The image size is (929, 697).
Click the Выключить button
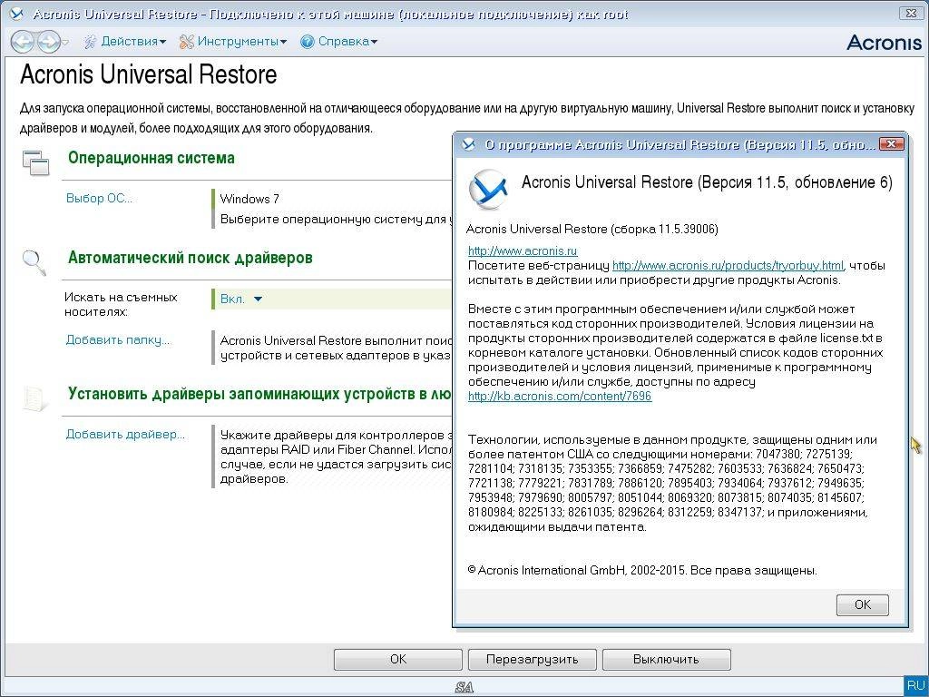click(667, 659)
